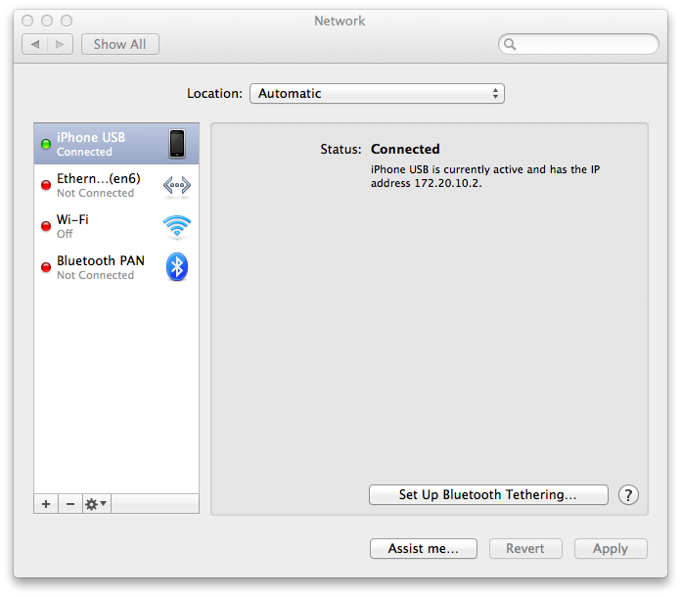Click the bold Connected status text
This screenshot has width=681, height=597.
[405, 149]
